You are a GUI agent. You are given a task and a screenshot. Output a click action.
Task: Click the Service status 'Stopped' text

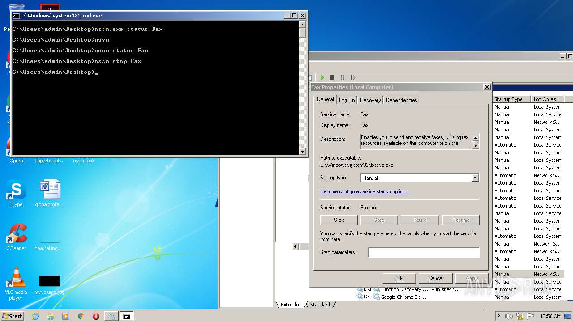click(x=369, y=208)
